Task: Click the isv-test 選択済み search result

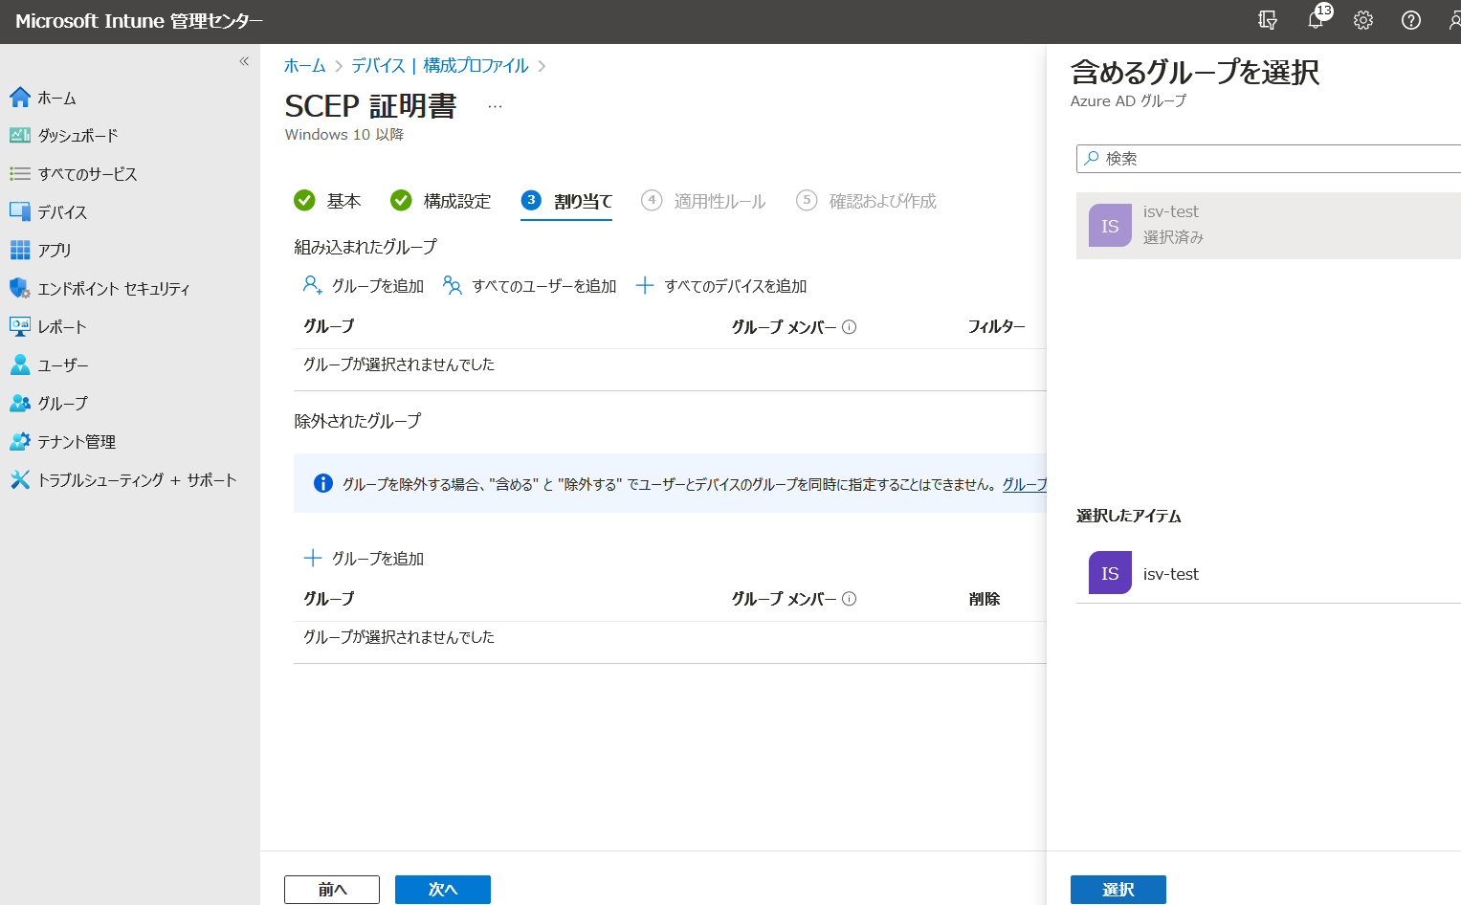Action: click(1269, 226)
